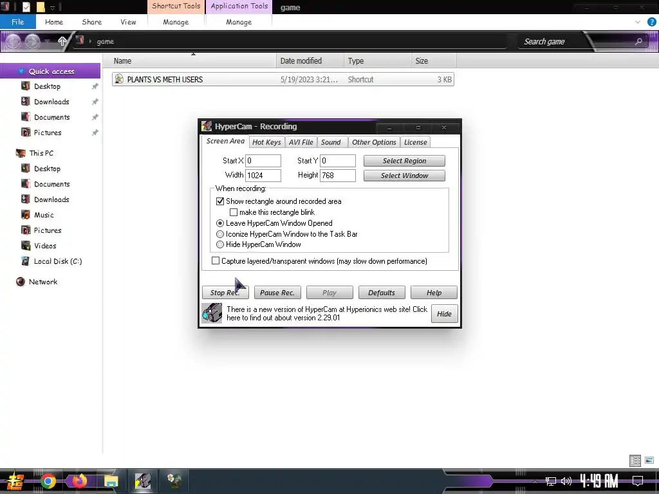Switch to large icons view icon
Viewport: 659px width, 494px height.
649,461
